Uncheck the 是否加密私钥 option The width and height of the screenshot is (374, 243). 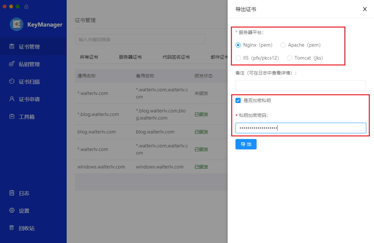coord(238,100)
